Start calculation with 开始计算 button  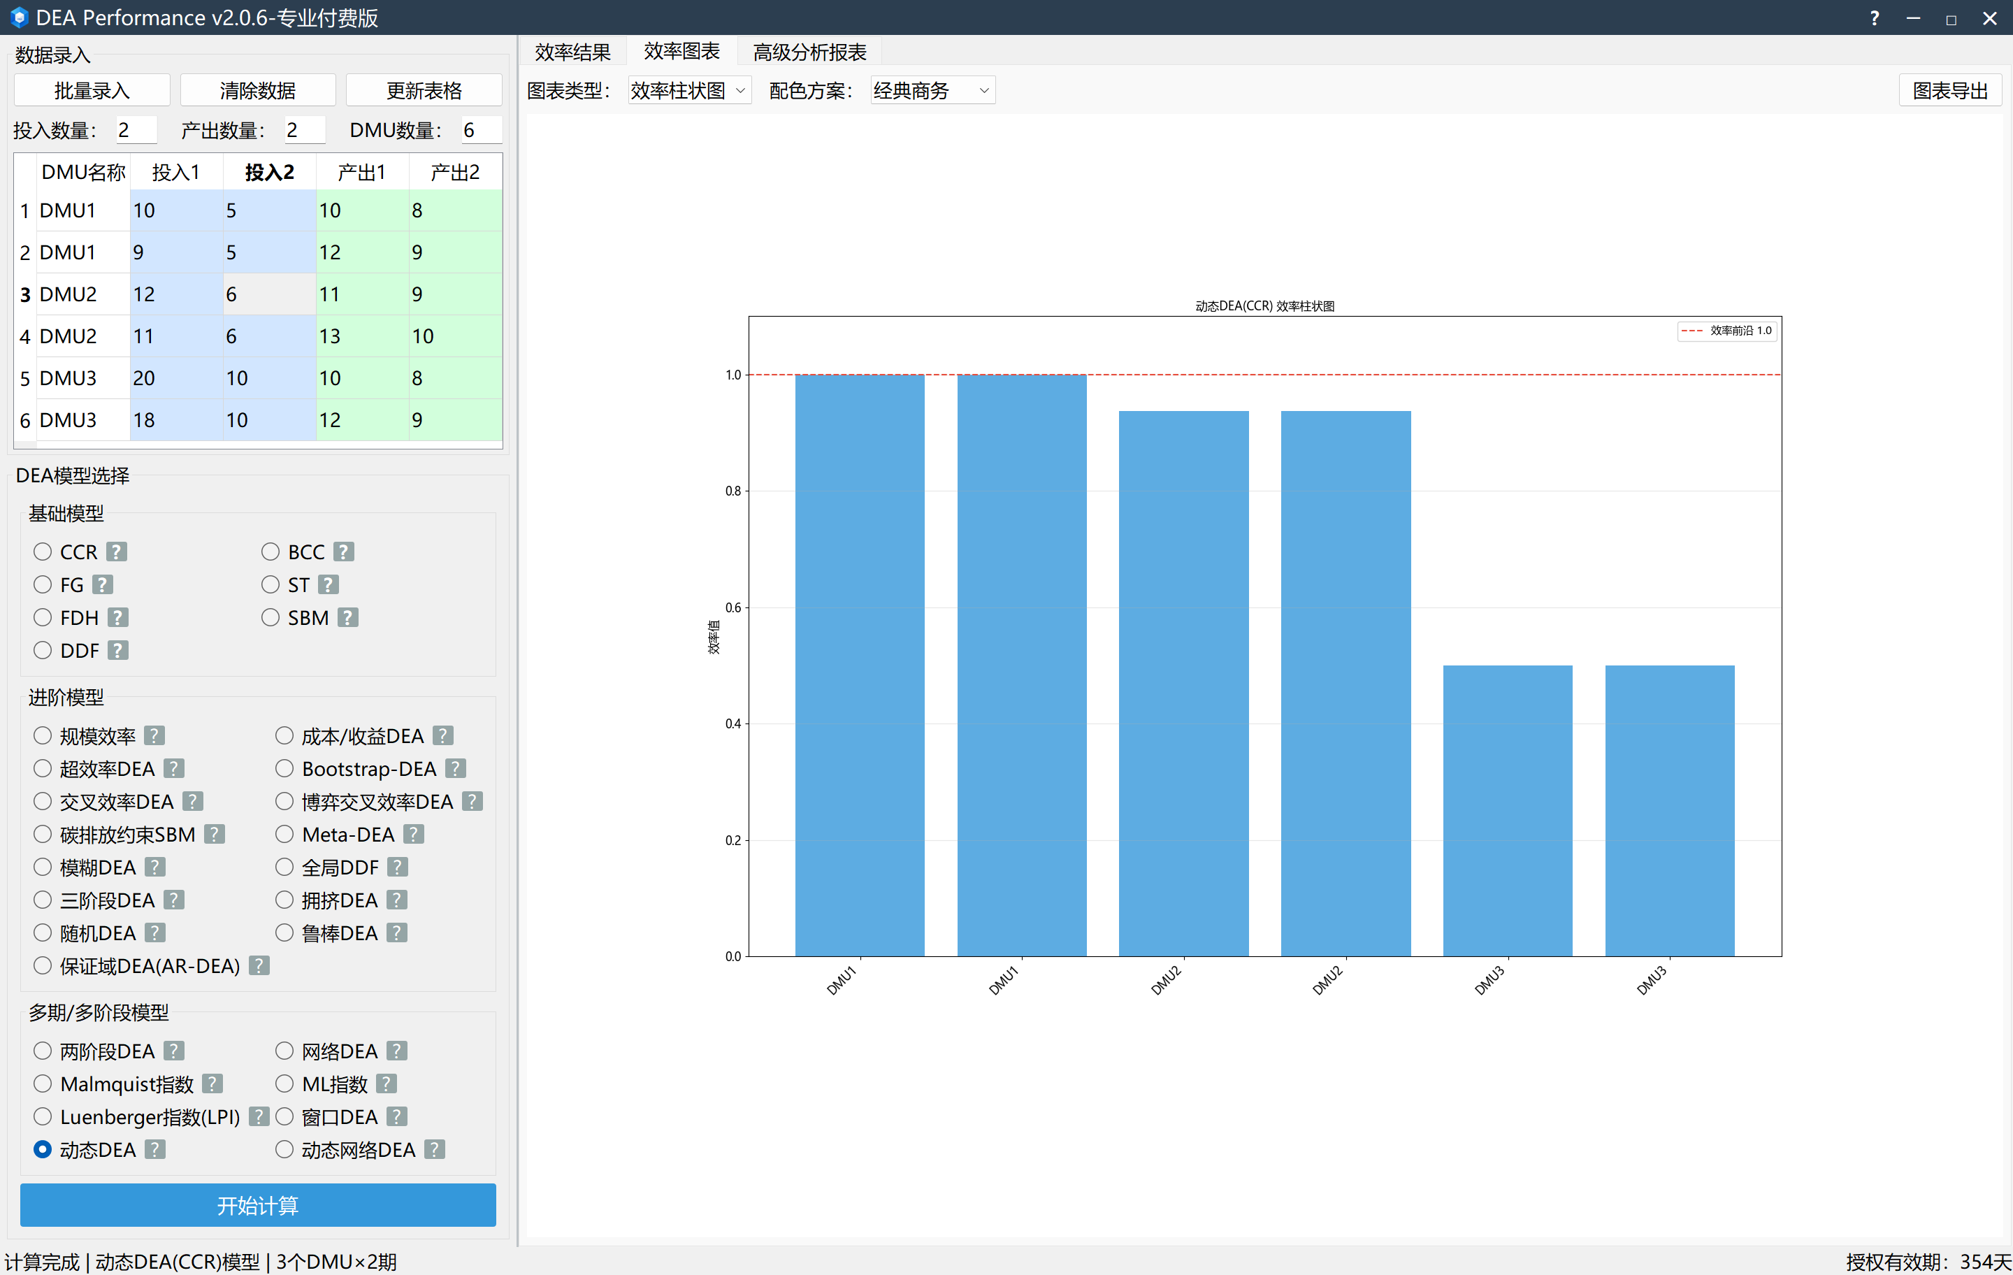coord(257,1205)
